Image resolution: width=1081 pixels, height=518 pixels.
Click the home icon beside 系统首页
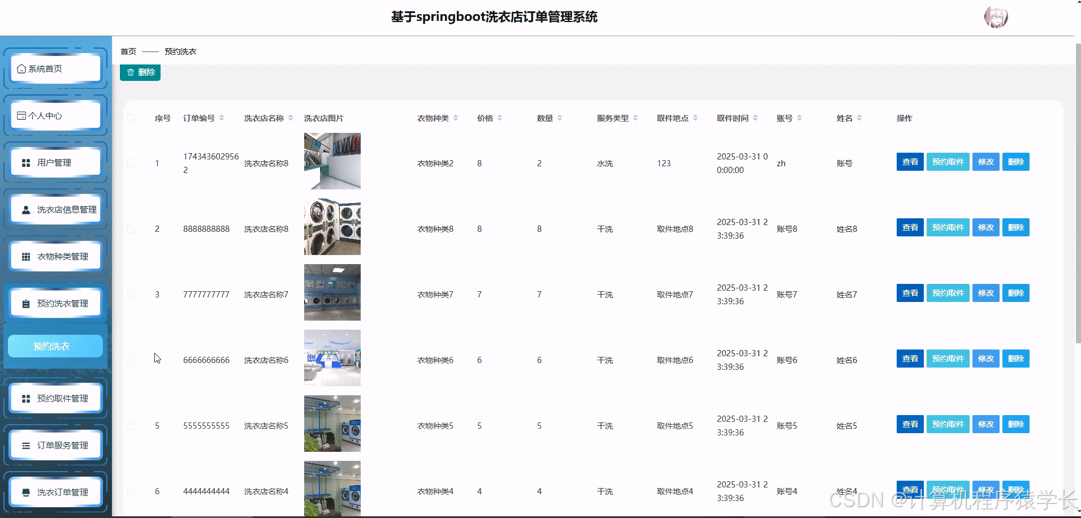(x=21, y=69)
